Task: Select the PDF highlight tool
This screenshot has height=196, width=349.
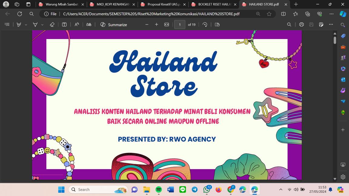Action: click(x=19, y=24)
